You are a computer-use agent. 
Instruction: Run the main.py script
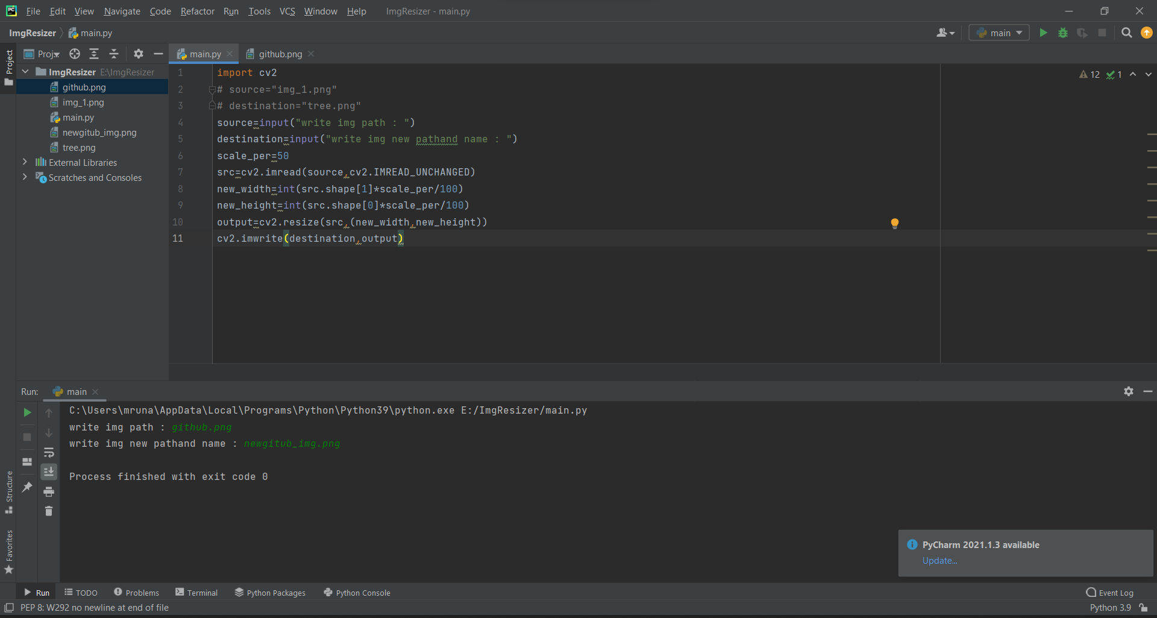1043,33
